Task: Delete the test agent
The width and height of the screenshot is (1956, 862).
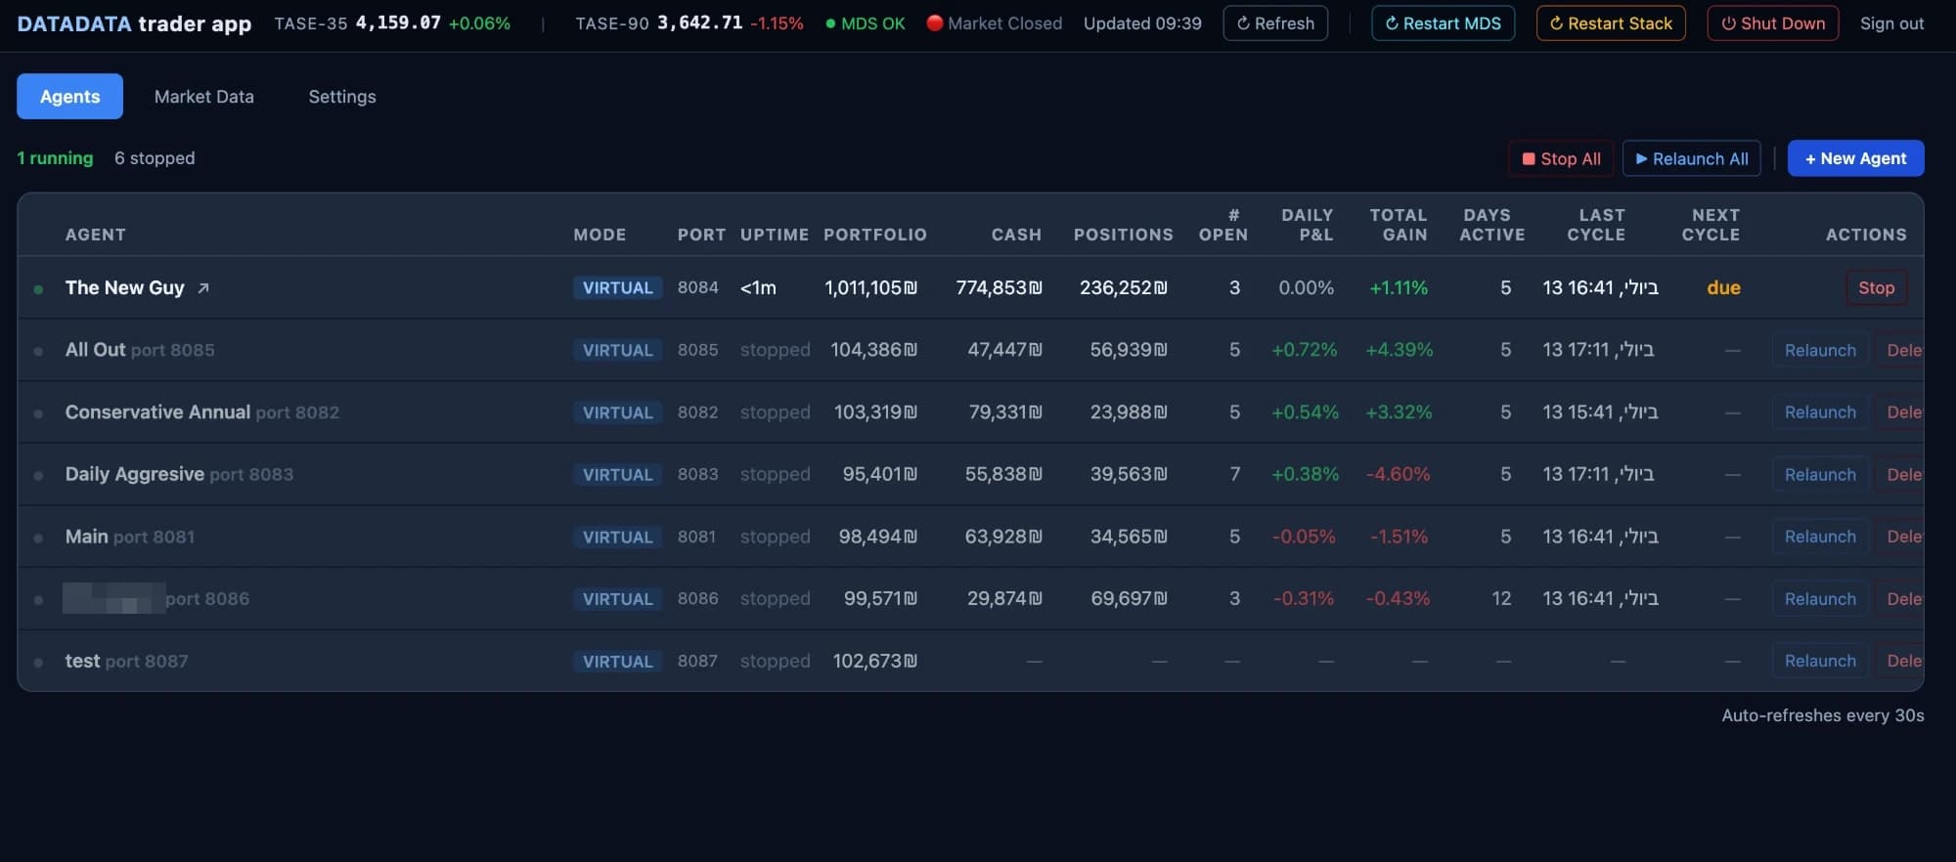Action: click(1900, 661)
